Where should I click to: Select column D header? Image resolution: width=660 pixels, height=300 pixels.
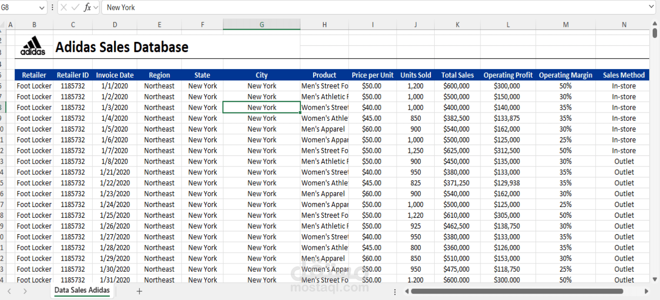[115, 24]
